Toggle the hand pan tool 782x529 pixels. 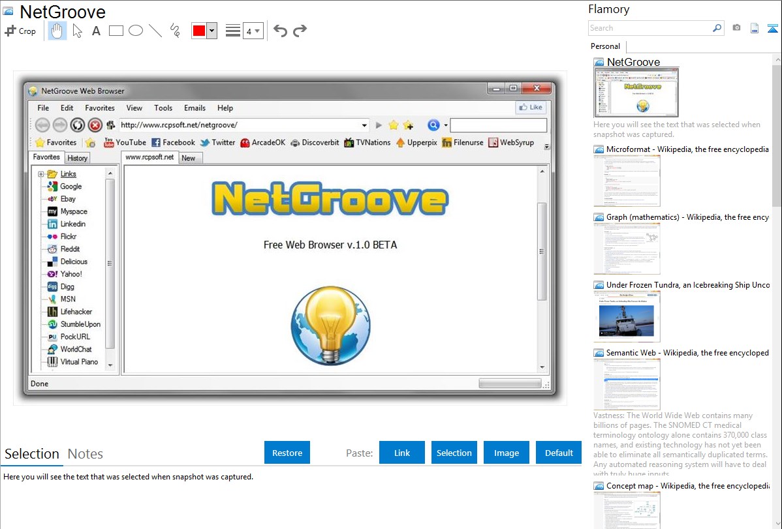pyautogui.click(x=57, y=31)
